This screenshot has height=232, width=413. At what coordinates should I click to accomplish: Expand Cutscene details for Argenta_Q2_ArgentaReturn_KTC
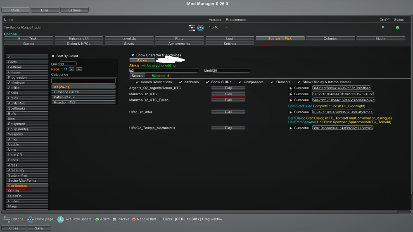click(290, 88)
